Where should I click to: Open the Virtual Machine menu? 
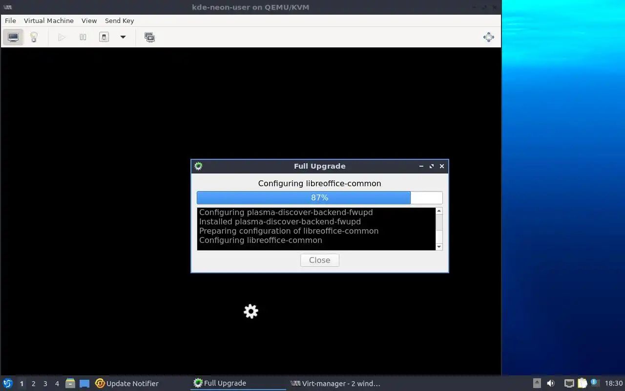pyautogui.click(x=49, y=21)
